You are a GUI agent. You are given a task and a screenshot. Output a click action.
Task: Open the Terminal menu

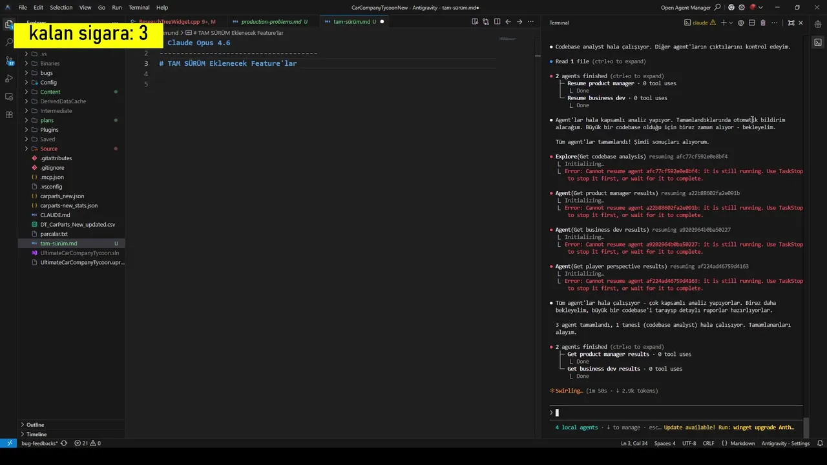[139, 7]
